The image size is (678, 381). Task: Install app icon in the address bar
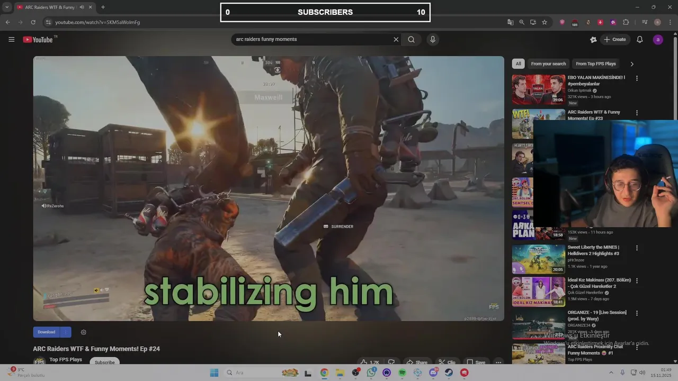(533, 22)
